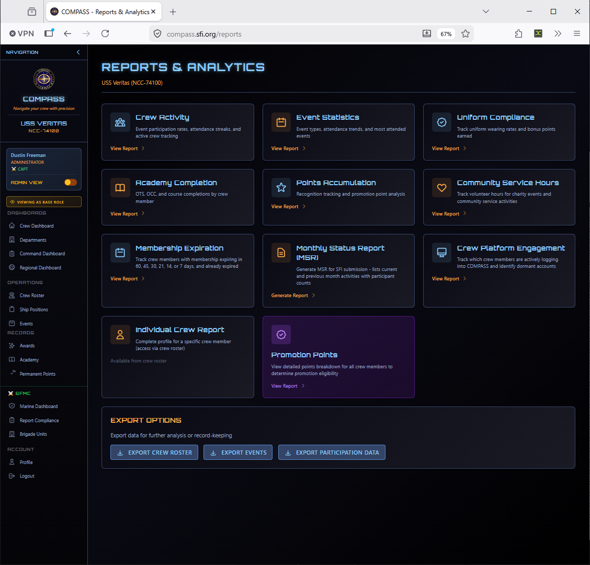Open the tab overview icon at top left

[x=32, y=12]
